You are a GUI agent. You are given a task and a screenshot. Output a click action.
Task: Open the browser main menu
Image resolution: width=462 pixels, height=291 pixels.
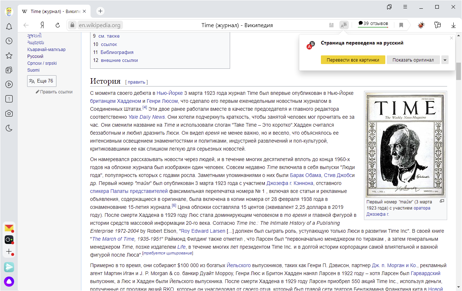point(405,7)
